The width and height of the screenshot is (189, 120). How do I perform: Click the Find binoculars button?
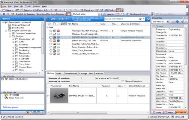point(109,10)
